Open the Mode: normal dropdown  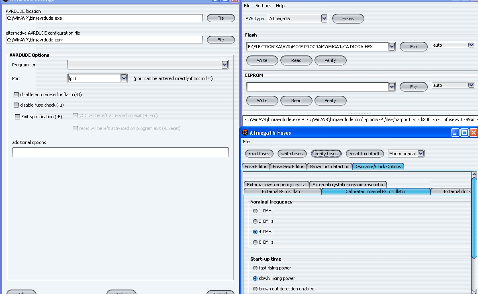coord(421,154)
